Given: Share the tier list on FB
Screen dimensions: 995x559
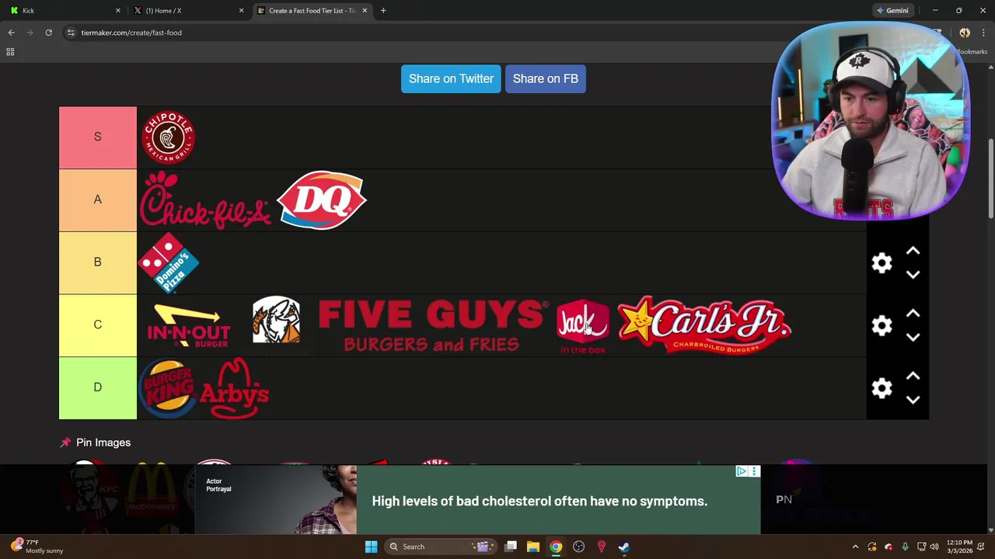Looking at the screenshot, I should click(546, 78).
